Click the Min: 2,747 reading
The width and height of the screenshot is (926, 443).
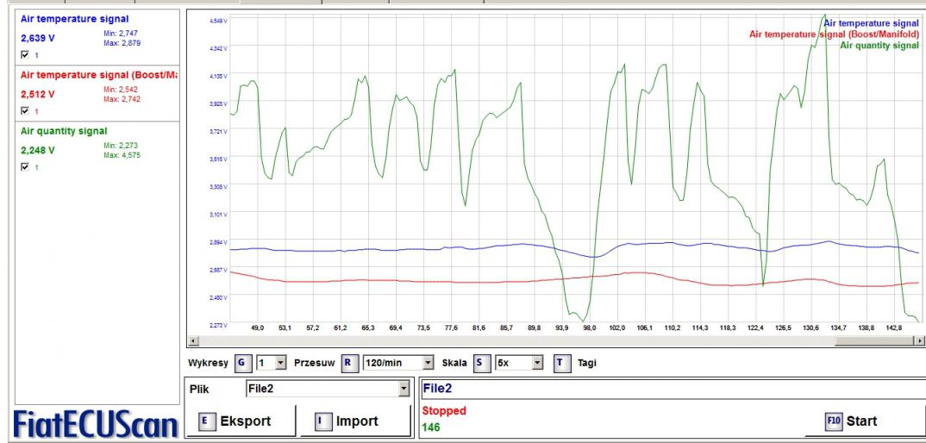121,34
